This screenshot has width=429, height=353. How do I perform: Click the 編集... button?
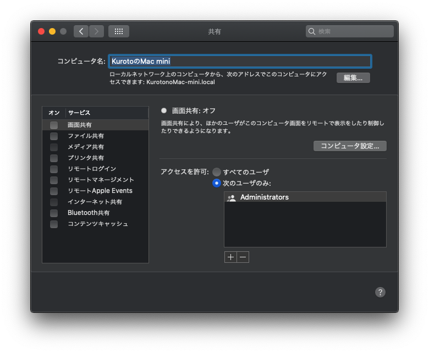click(x=353, y=78)
